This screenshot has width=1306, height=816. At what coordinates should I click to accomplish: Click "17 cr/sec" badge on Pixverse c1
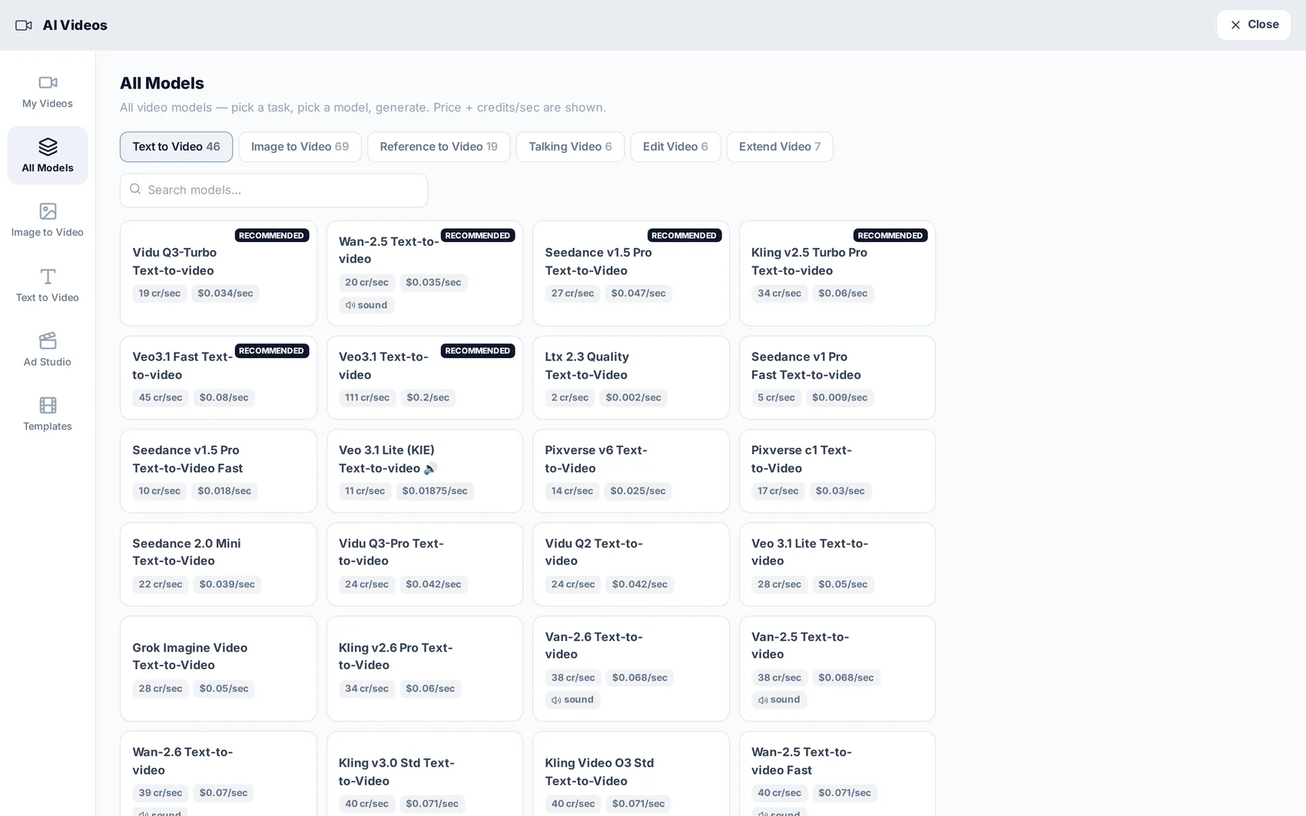[x=777, y=490]
